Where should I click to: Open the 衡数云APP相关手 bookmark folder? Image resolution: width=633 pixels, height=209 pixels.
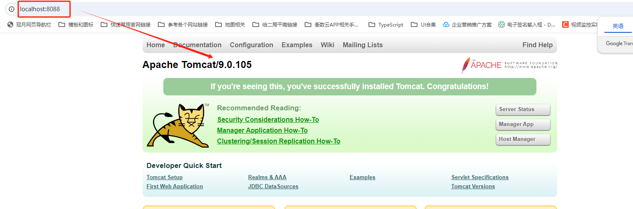331,25
